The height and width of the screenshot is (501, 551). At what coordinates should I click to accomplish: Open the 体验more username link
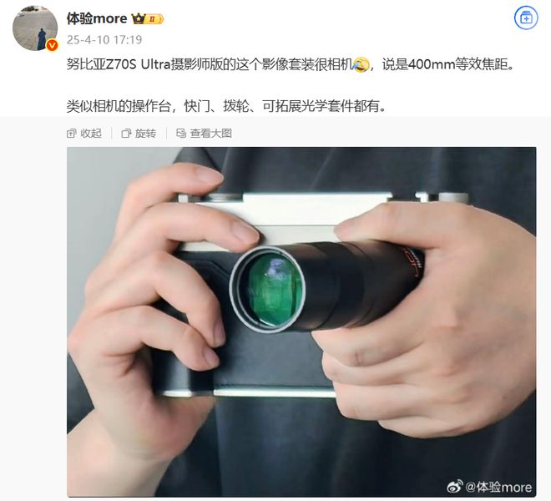pos(97,18)
